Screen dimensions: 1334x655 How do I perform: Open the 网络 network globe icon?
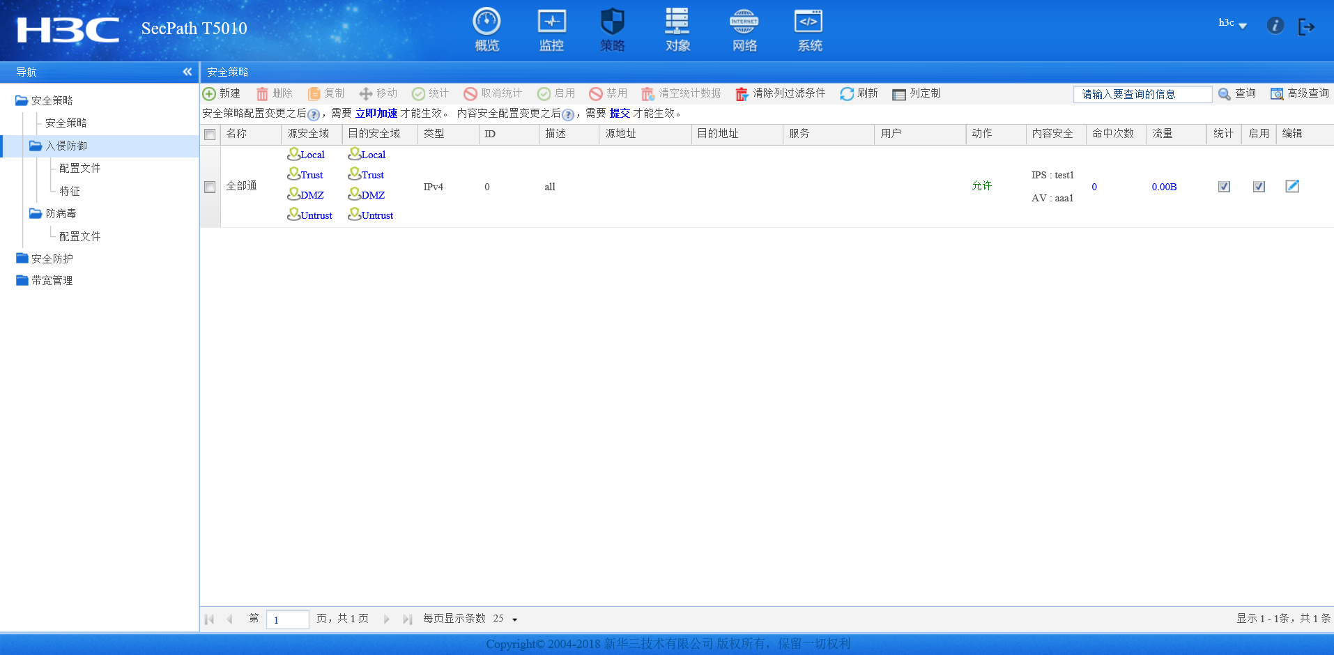click(x=744, y=23)
